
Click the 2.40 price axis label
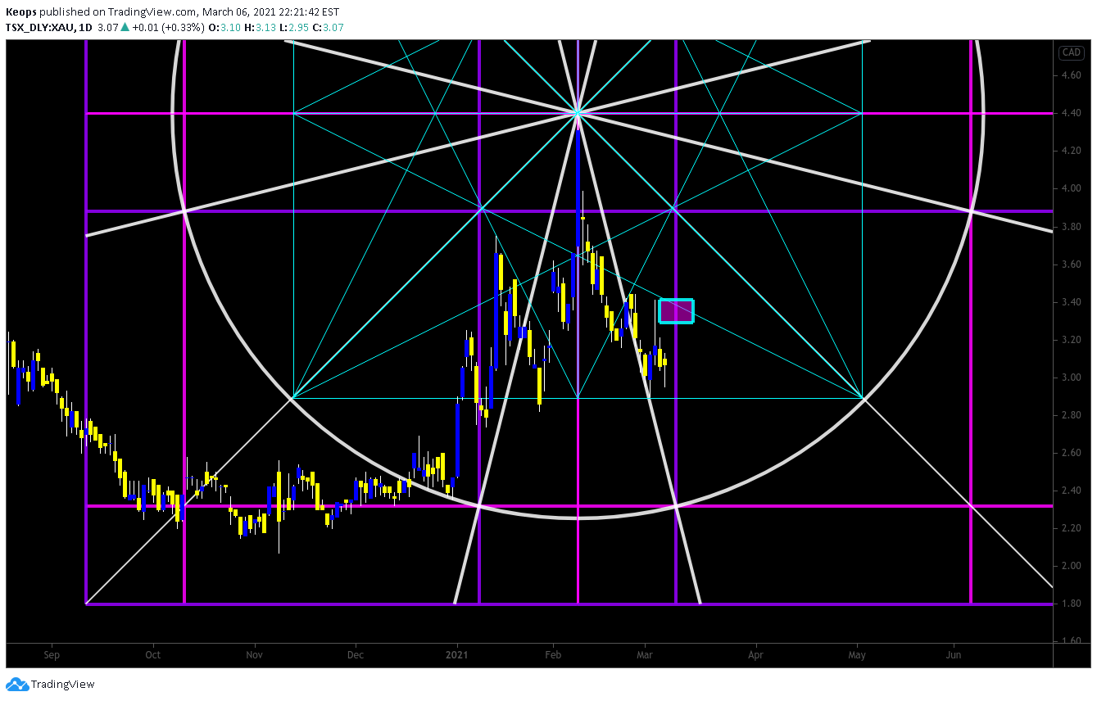(x=1071, y=491)
